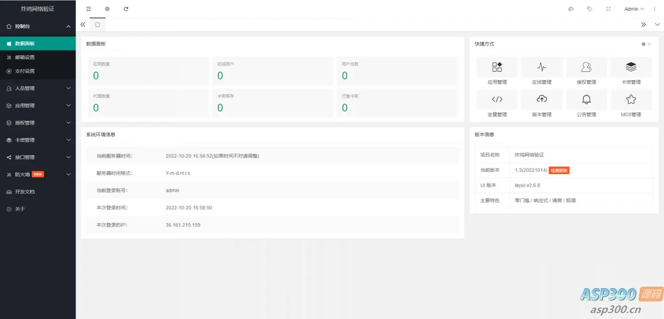Screen dimensions: 664x319
Task: Select 数据面板 in the sidebar
Action: click(38, 44)
